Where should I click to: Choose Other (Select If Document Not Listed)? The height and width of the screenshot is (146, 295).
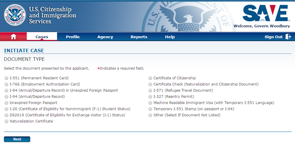click(150, 115)
